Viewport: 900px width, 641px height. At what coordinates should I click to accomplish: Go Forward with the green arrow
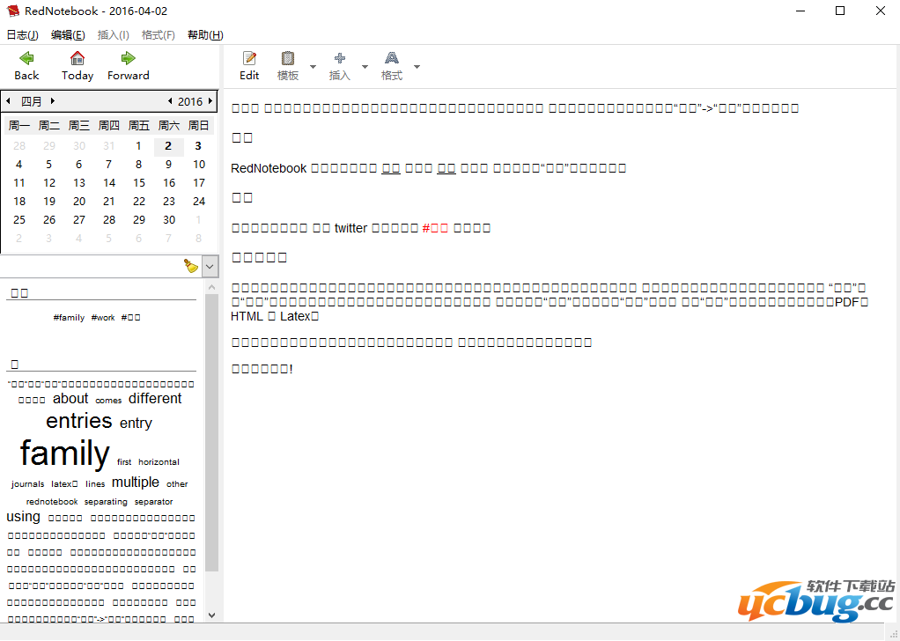pos(128,66)
